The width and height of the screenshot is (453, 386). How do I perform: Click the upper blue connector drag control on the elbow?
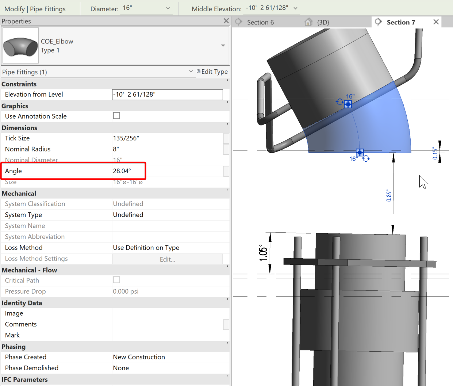click(x=348, y=104)
